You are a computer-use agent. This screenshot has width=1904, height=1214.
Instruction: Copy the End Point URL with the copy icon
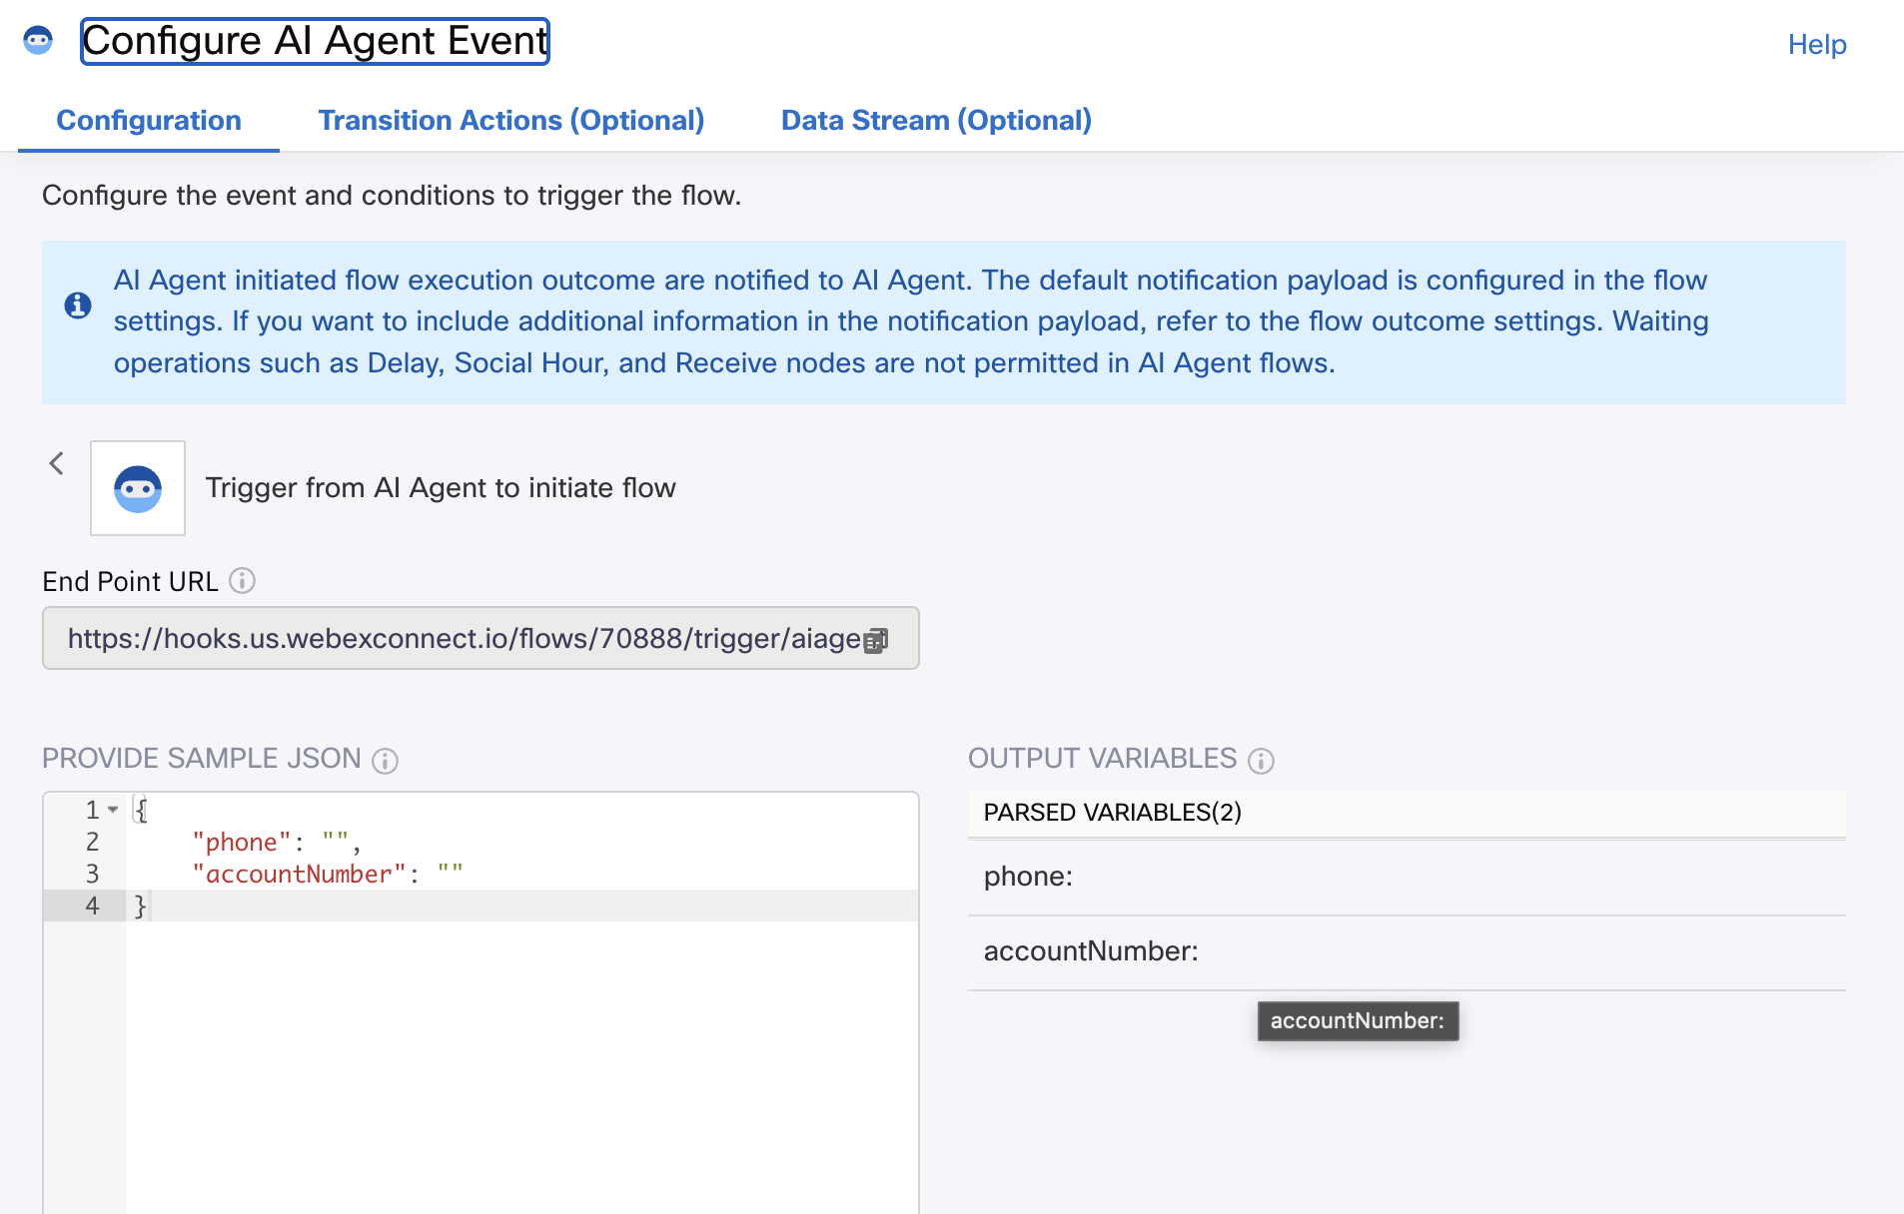pos(876,640)
